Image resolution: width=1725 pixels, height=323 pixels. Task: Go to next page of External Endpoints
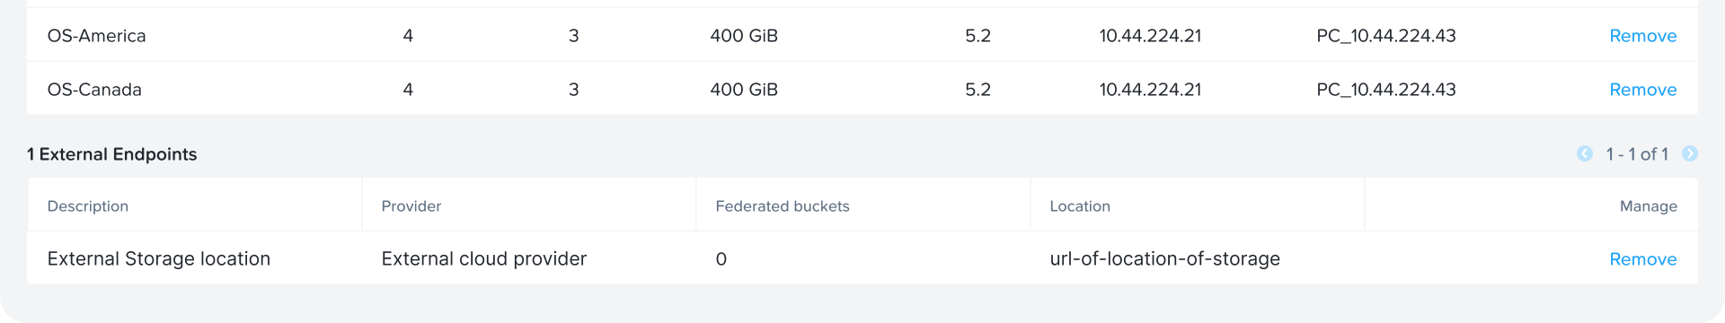(x=1690, y=153)
